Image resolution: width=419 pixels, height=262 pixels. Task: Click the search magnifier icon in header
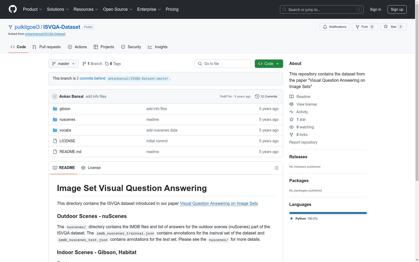pos(284,9)
